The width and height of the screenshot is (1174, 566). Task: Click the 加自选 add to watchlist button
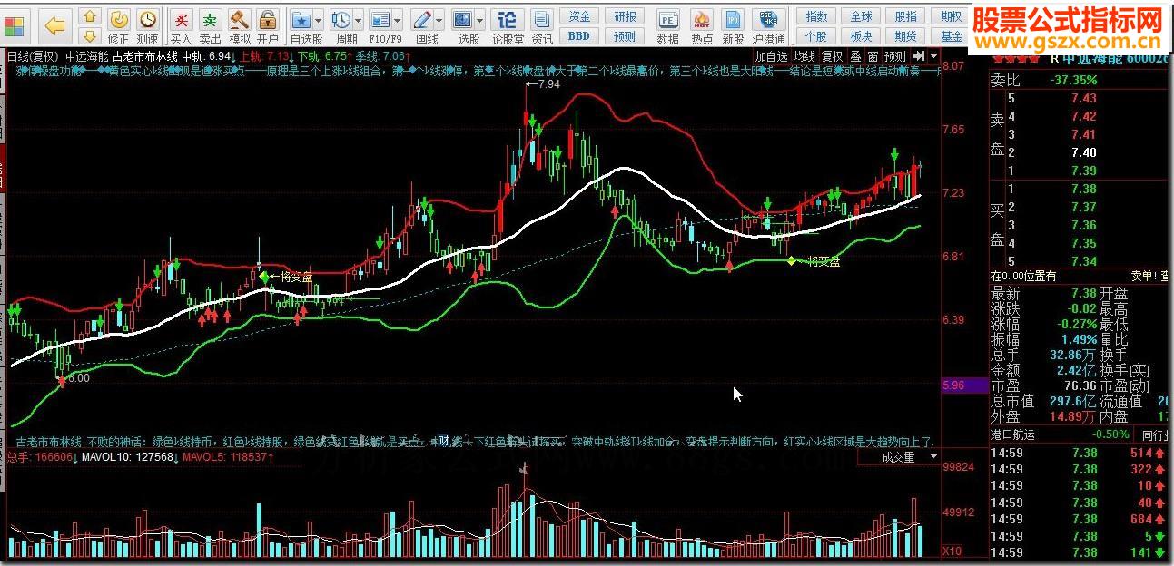[x=771, y=56]
